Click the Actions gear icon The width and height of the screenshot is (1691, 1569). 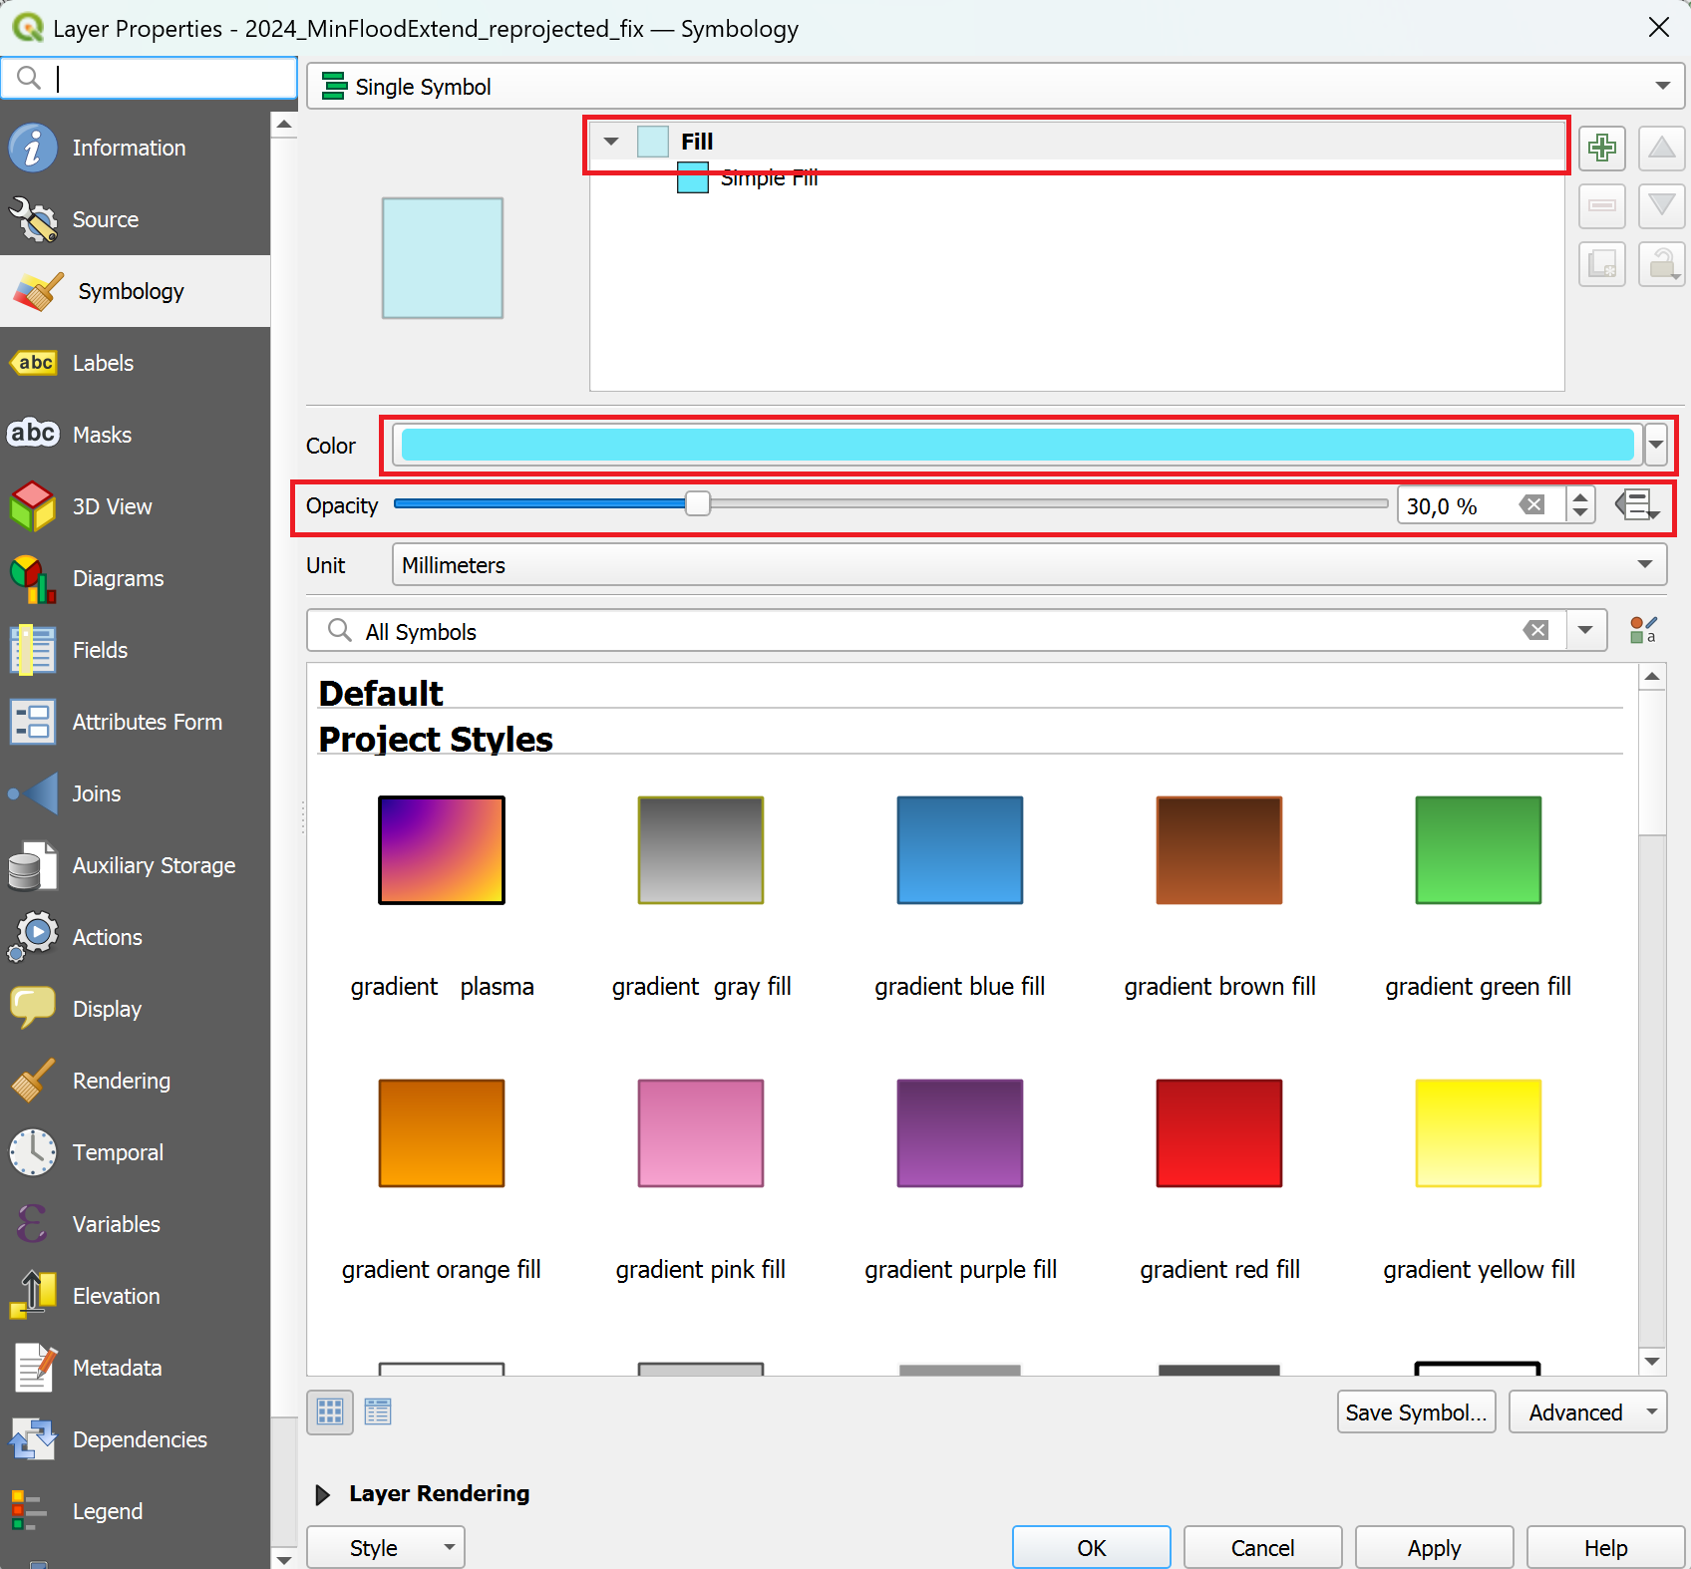tap(33, 937)
